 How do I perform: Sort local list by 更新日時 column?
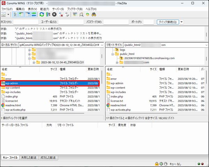[93, 69]
